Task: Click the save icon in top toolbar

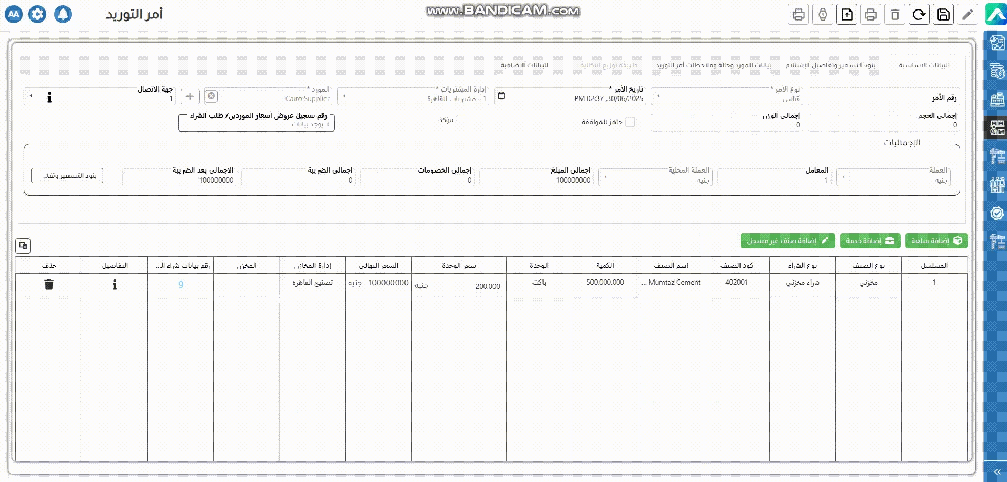Action: 943,15
